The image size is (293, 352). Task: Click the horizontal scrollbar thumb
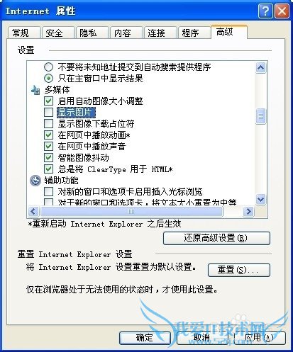131,211
